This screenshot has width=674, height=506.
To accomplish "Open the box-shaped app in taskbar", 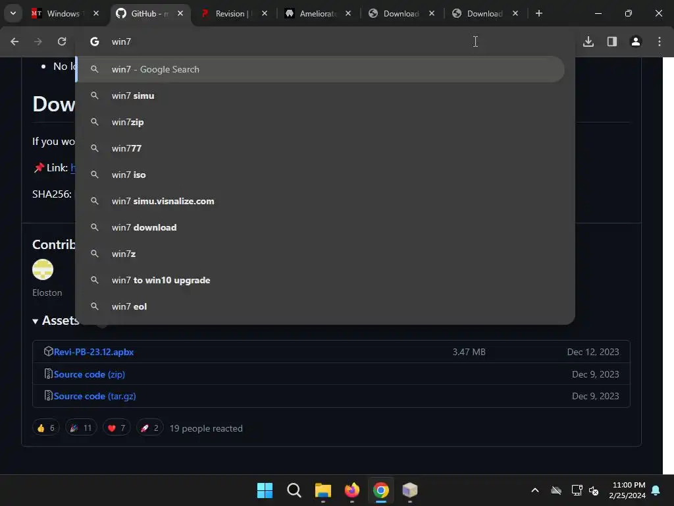I will (410, 490).
